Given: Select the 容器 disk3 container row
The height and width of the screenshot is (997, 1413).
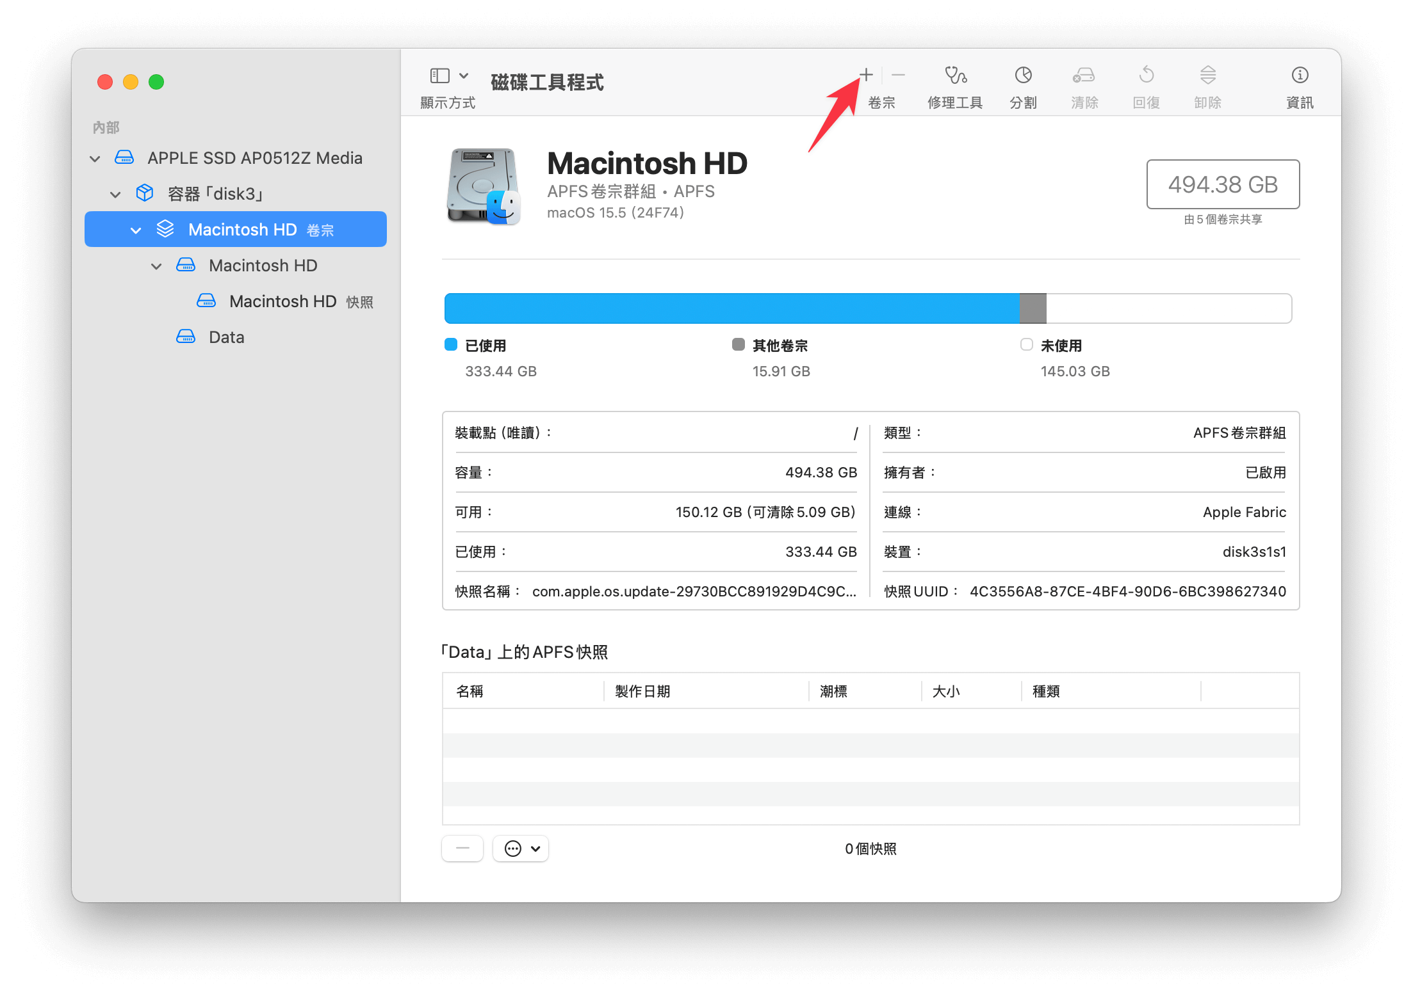Looking at the screenshot, I should pyautogui.click(x=236, y=193).
